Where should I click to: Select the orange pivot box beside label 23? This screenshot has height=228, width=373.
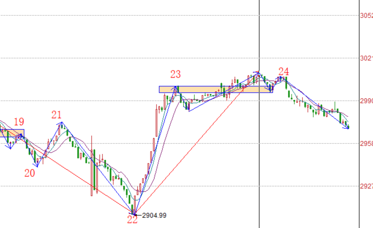tap(216, 89)
